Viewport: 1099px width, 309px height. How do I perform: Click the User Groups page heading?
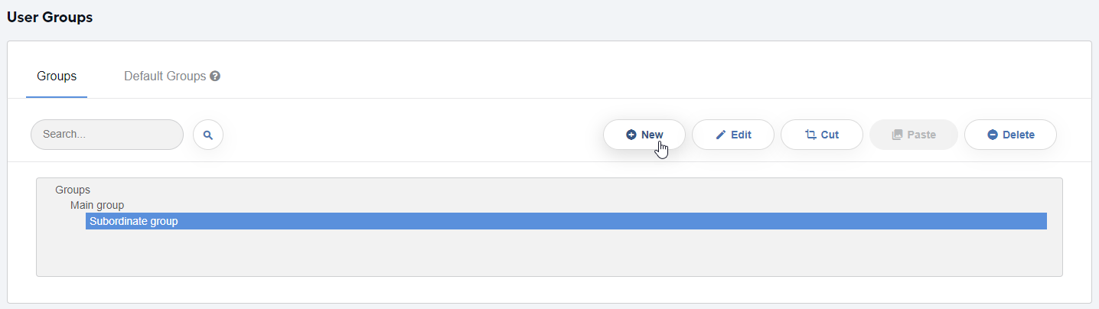50,17
